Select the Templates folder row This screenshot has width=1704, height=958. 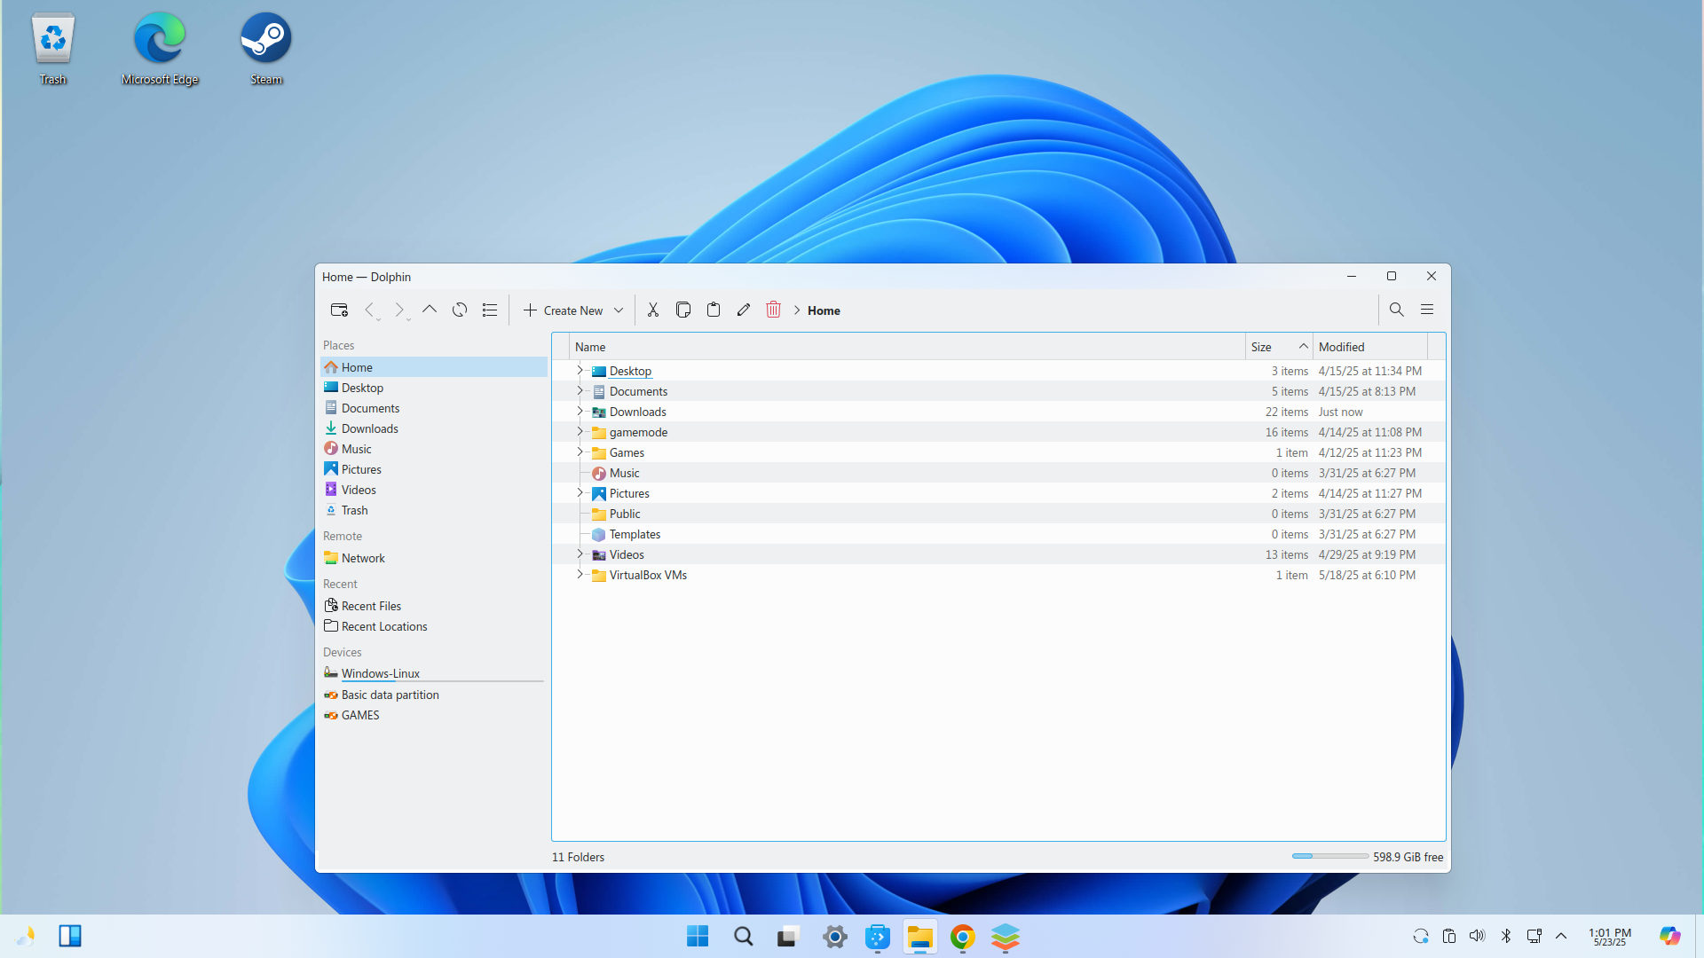[998, 534]
